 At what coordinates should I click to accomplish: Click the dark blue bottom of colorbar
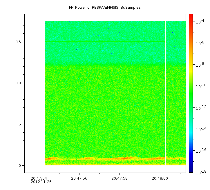pos(191,170)
